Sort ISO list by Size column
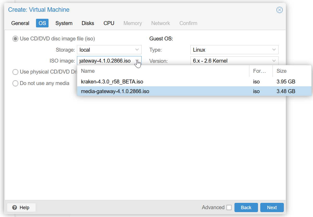Image resolution: width=313 pixels, height=217 pixels. pyautogui.click(x=292, y=71)
